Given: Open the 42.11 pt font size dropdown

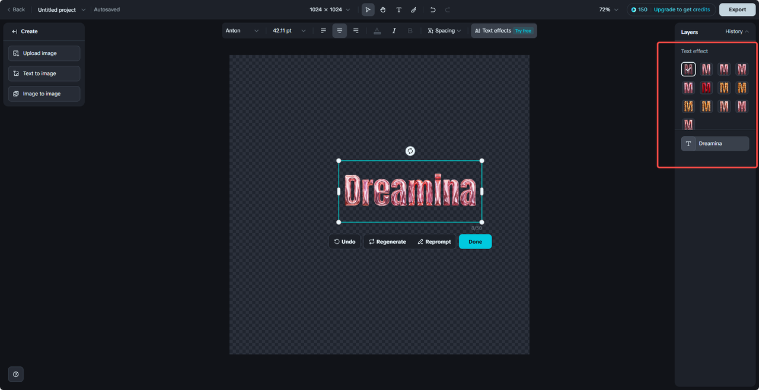Looking at the screenshot, I should point(289,31).
